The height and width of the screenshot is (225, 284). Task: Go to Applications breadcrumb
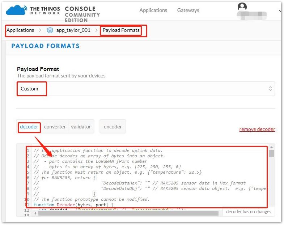pyautogui.click(x=20, y=30)
